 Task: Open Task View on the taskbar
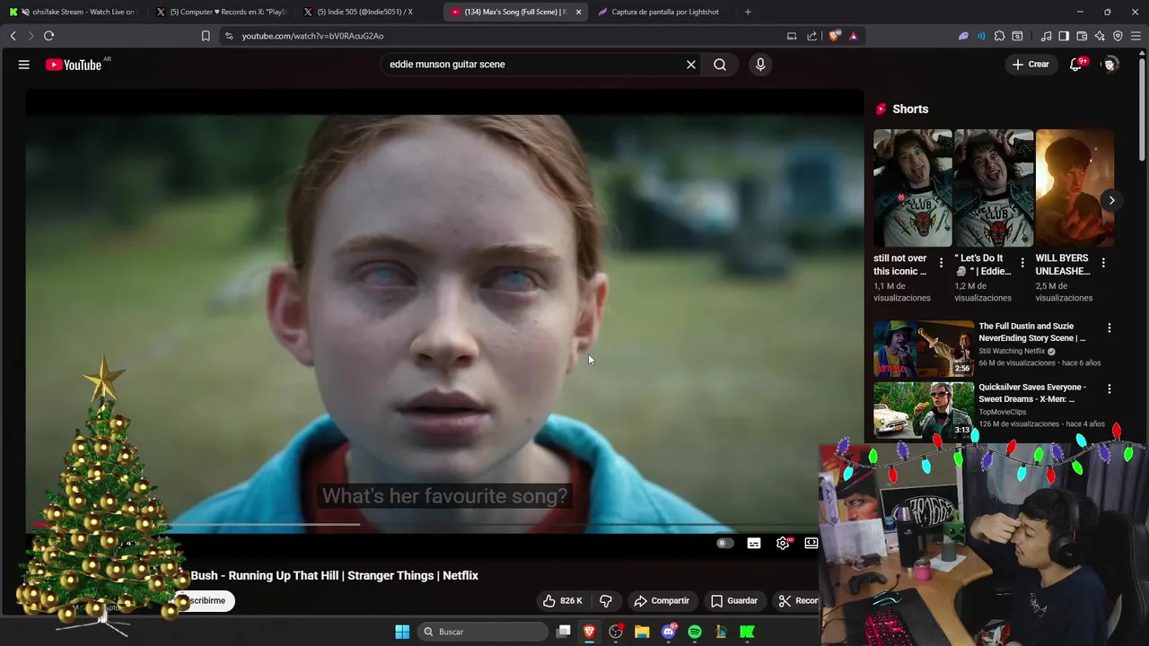coord(564,632)
